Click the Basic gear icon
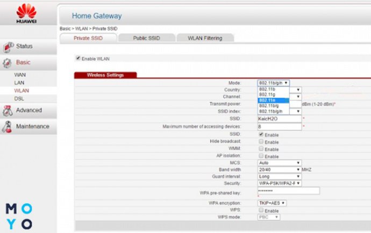This screenshot has width=371, height=233. [x=7, y=63]
